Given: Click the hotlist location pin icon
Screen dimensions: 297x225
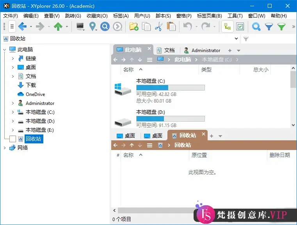Looking at the screenshot, I should [x=93, y=26].
